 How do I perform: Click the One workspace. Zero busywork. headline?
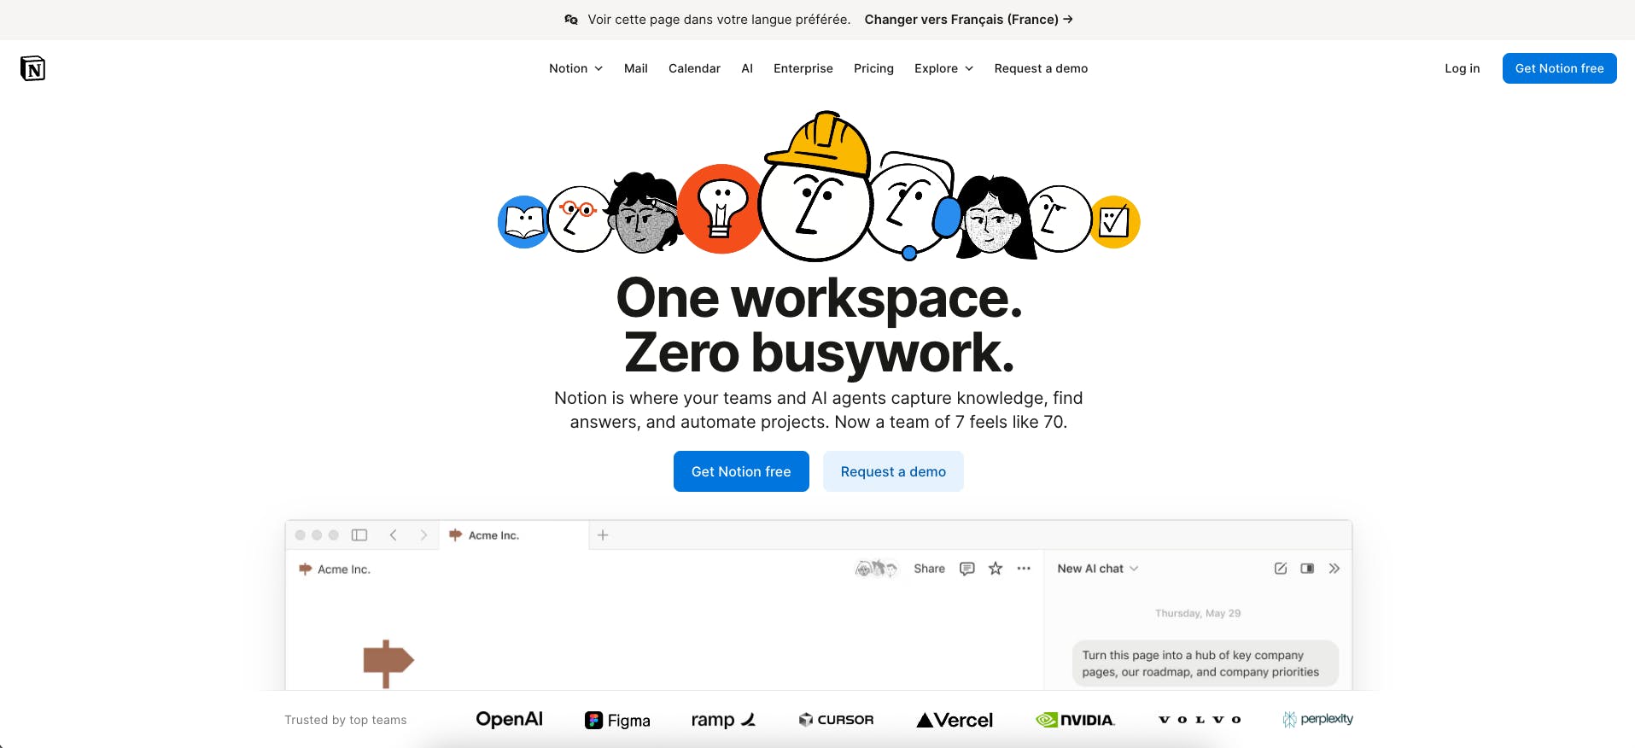[819, 325]
